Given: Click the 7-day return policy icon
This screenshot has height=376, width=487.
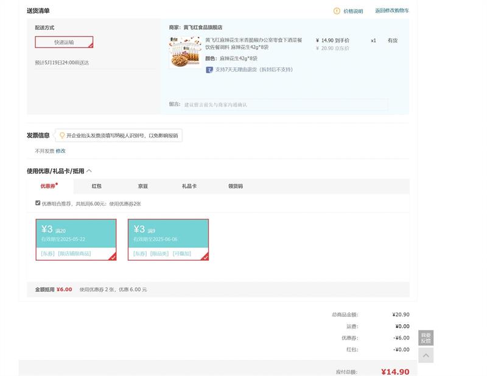Looking at the screenshot, I should [209, 69].
